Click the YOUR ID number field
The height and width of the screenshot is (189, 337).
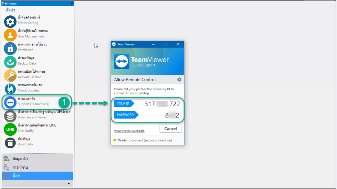coord(162,104)
